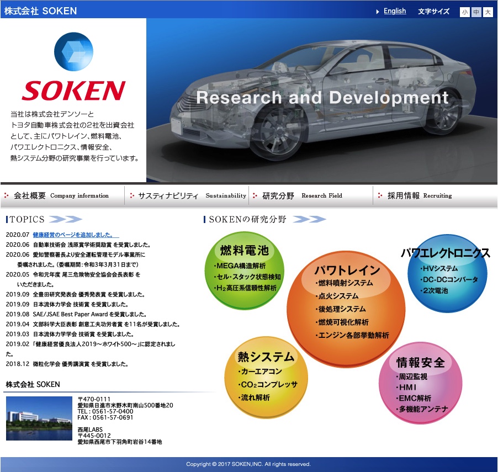Click the 文字サイズ label
This screenshot has height=472, width=498.
point(433,12)
